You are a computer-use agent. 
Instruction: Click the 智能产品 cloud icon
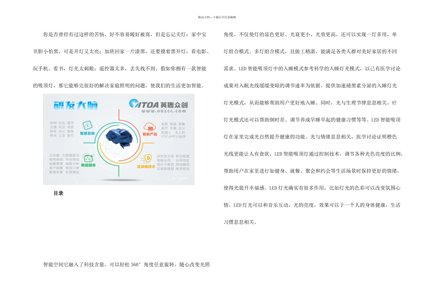click(x=150, y=127)
